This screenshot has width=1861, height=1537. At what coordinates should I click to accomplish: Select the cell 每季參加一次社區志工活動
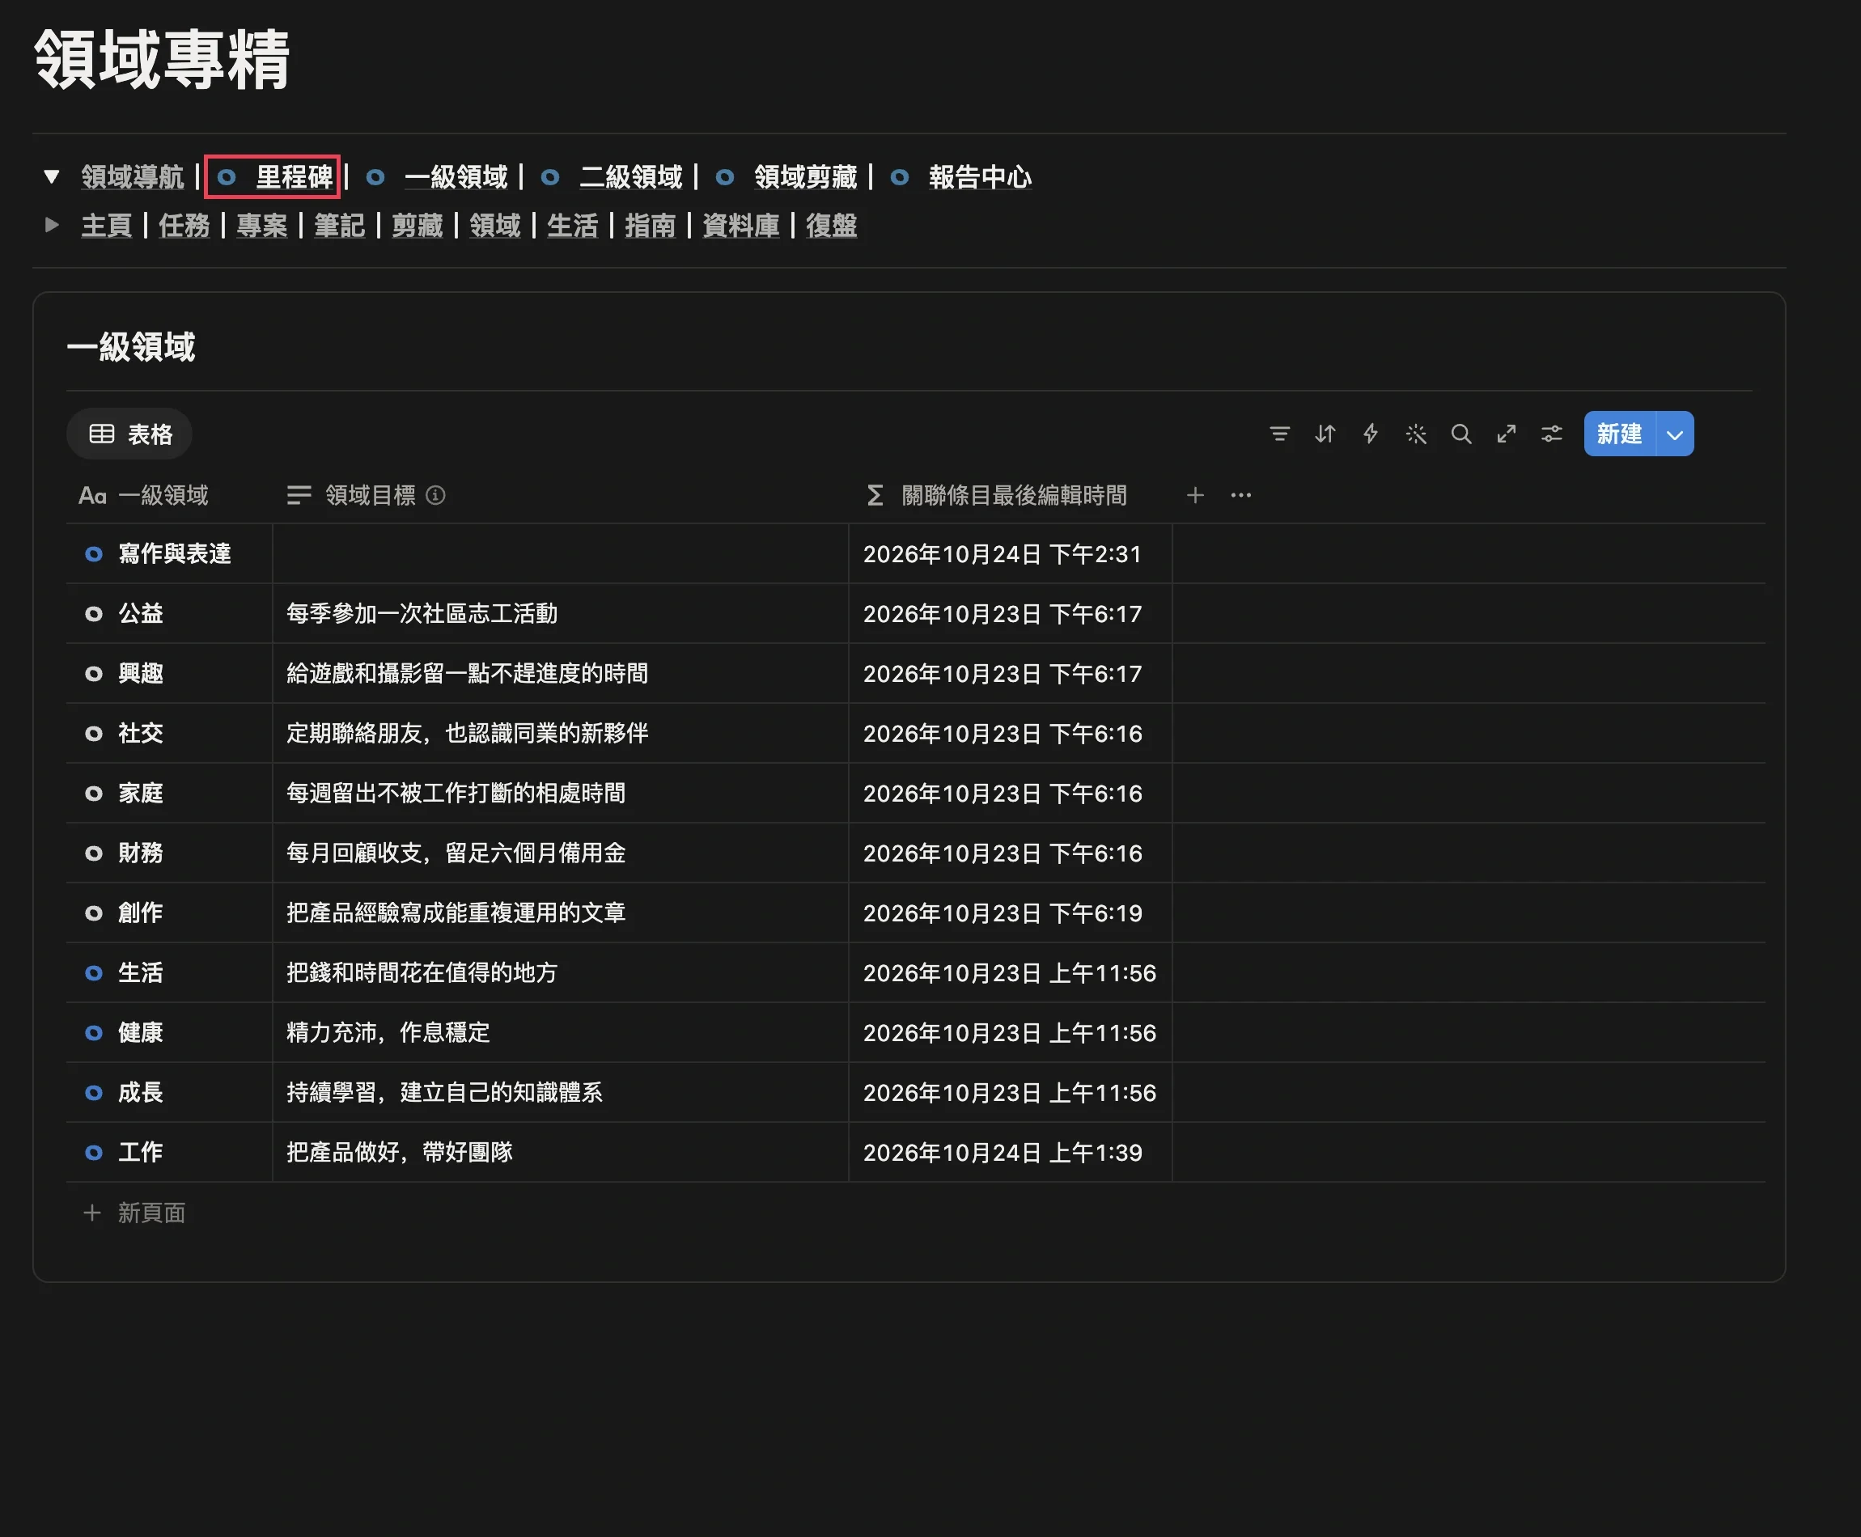click(561, 613)
